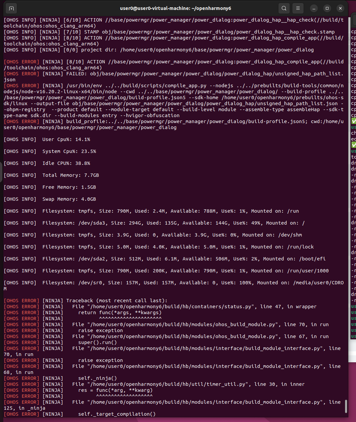Click the ohos_build_module.py line 70 entry
This screenshot has width=356, height=422.
[x=166, y=324]
